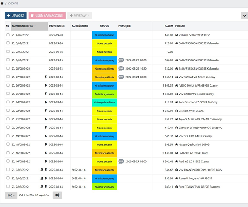The width and height of the screenshot is (248, 207).
Task: Click SMS bubble icon for ZL 27/08/2022
Action: click(x=121, y=77)
